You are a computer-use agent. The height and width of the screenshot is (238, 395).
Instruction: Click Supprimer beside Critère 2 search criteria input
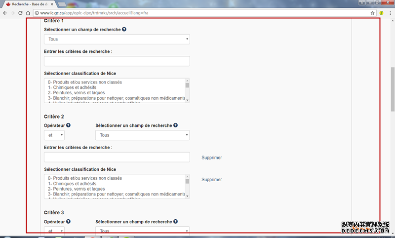pyautogui.click(x=211, y=158)
